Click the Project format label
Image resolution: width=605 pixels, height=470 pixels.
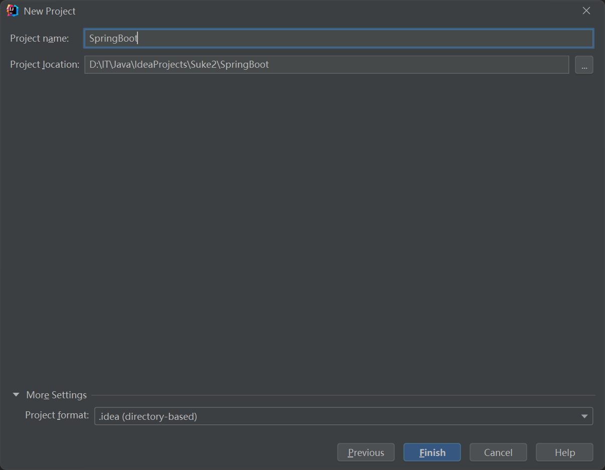coord(56,415)
